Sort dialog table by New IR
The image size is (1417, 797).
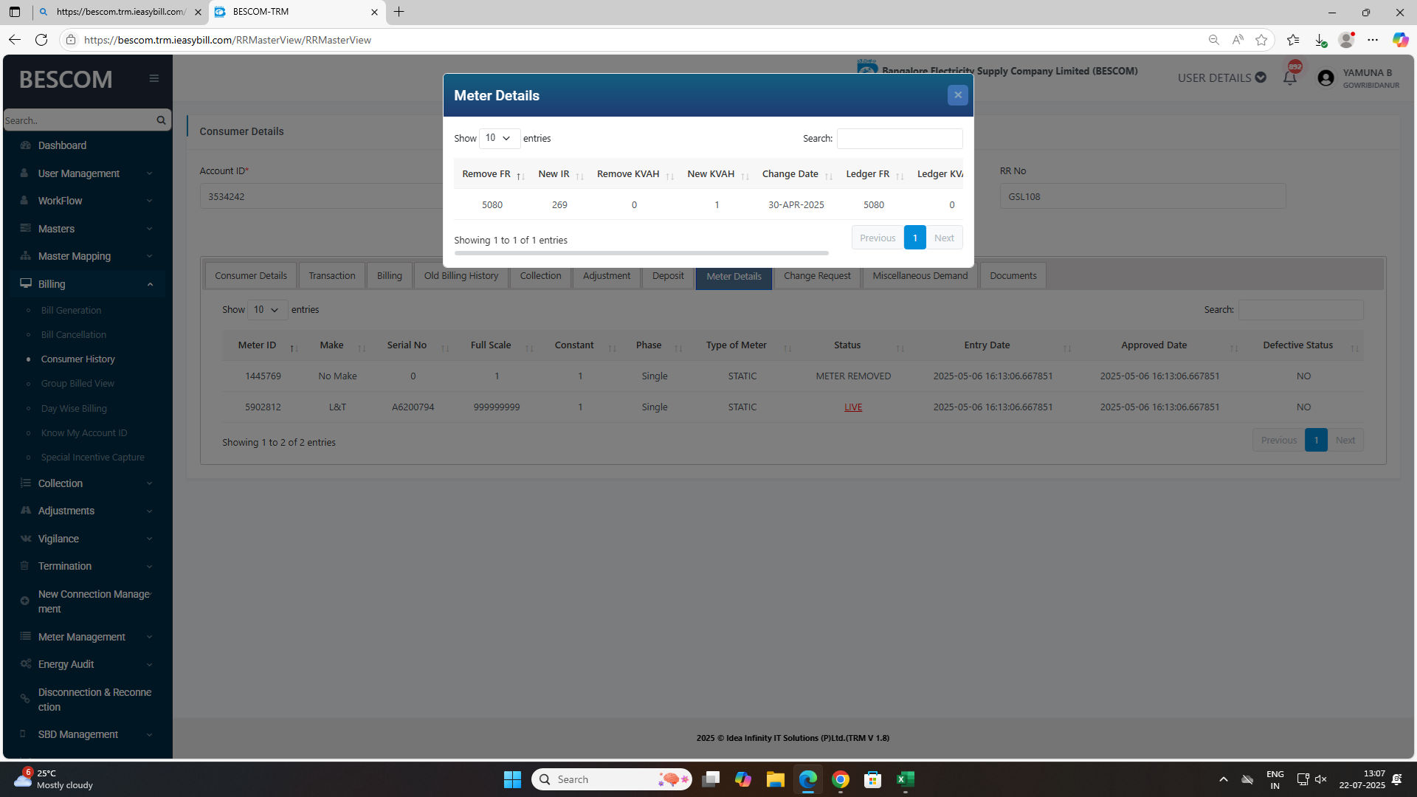tap(559, 174)
